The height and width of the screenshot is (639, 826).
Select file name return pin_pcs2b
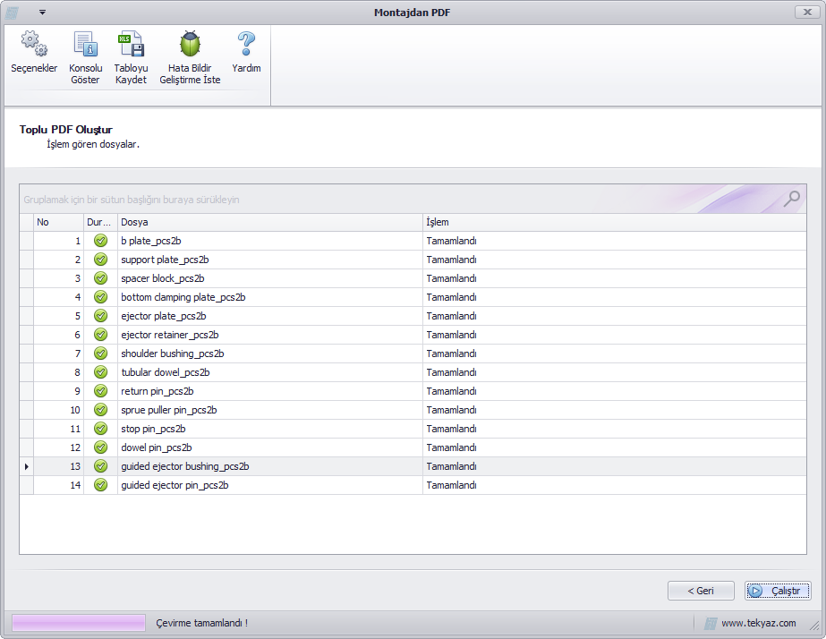click(157, 391)
